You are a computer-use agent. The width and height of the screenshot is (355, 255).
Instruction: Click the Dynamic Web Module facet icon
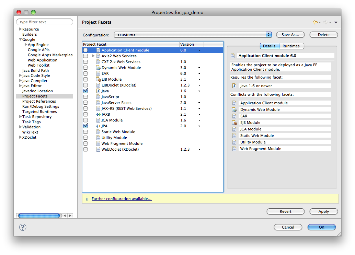[98, 68]
